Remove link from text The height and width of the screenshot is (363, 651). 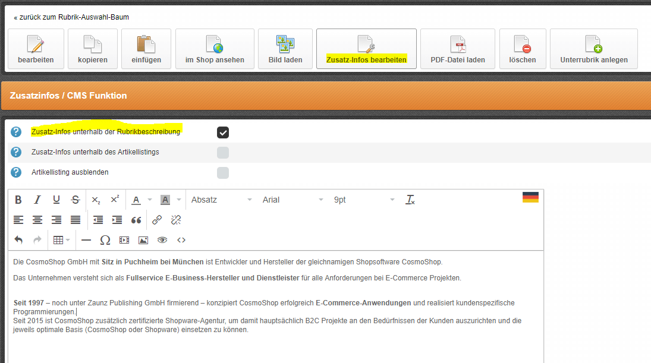tap(176, 220)
